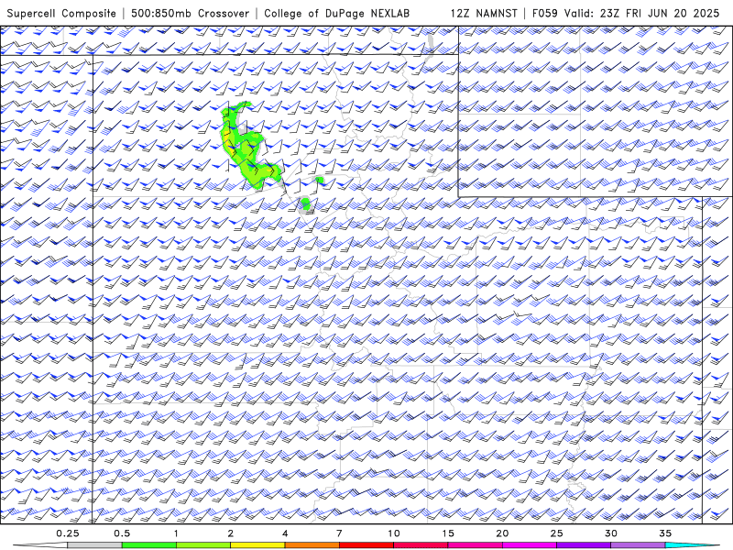Click the 15 colorbar label
Screen dimensions: 733x550
point(448,533)
